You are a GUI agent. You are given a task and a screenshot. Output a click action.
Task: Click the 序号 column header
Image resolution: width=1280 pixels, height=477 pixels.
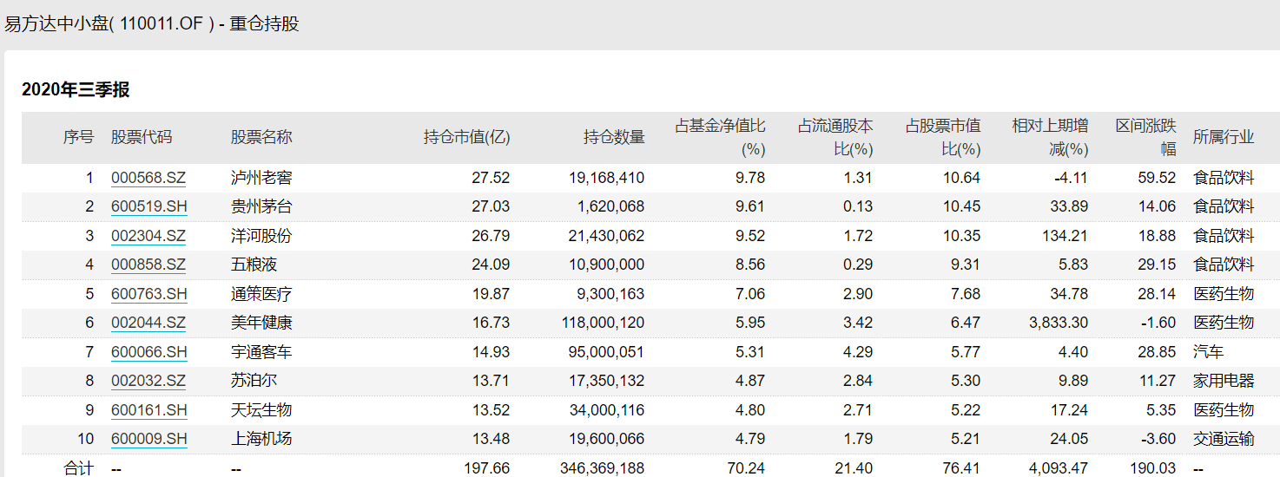[x=77, y=137]
